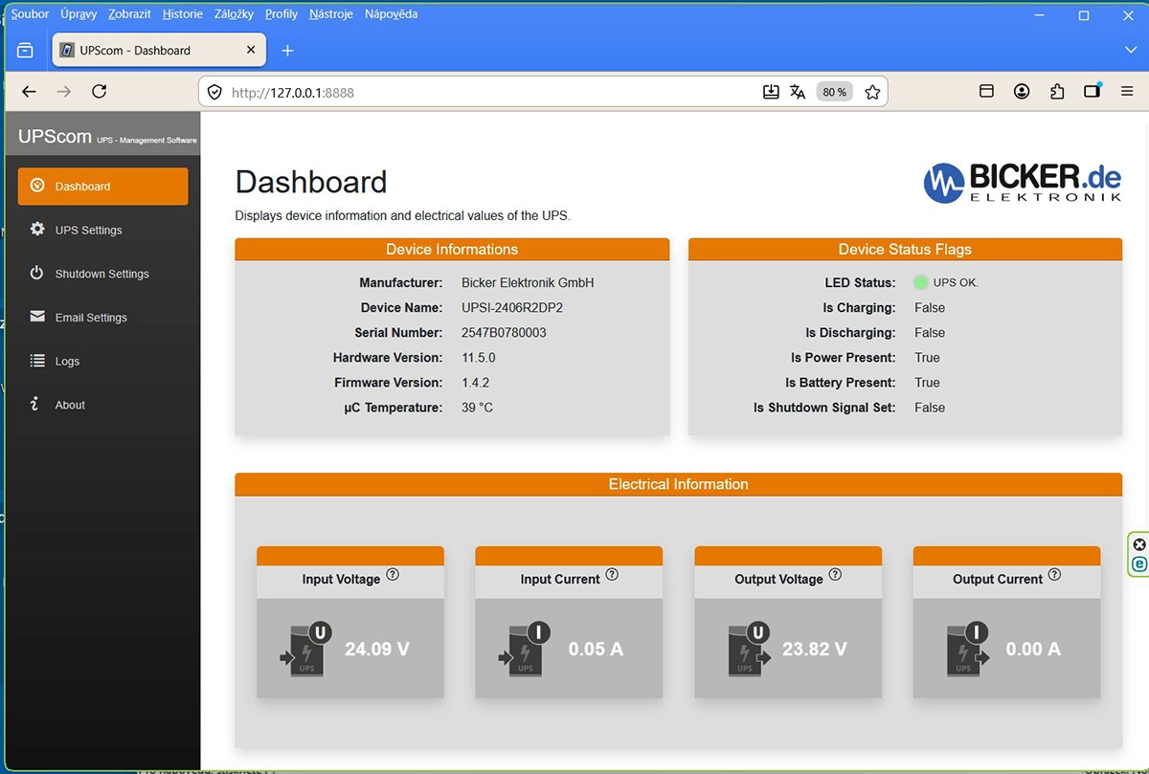Image resolution: width=1149 pixels, height=774 pixels.
Task: Select the UPScom - Dashboard tab
Action: [x=158, y=50]
